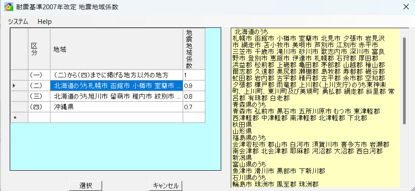Select the 沖縄県 region cell
The width and height of the screenshot is (415, 191).
[116, 107]
